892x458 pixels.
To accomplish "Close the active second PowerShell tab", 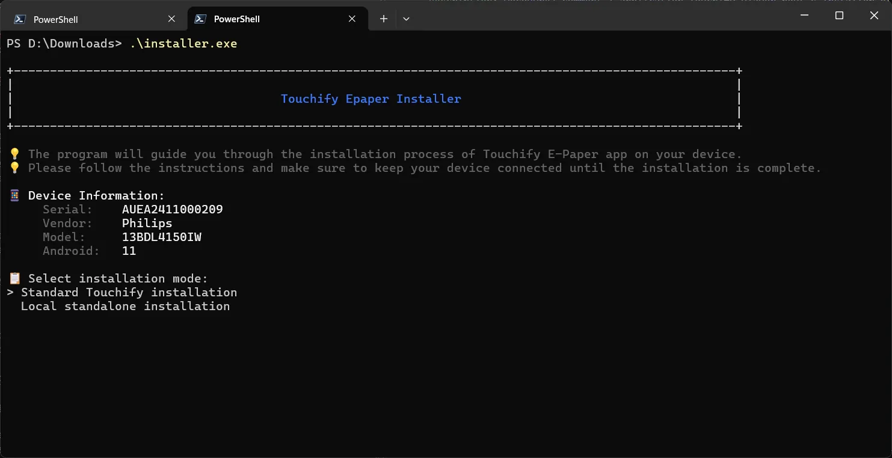I will click(352, 19).
